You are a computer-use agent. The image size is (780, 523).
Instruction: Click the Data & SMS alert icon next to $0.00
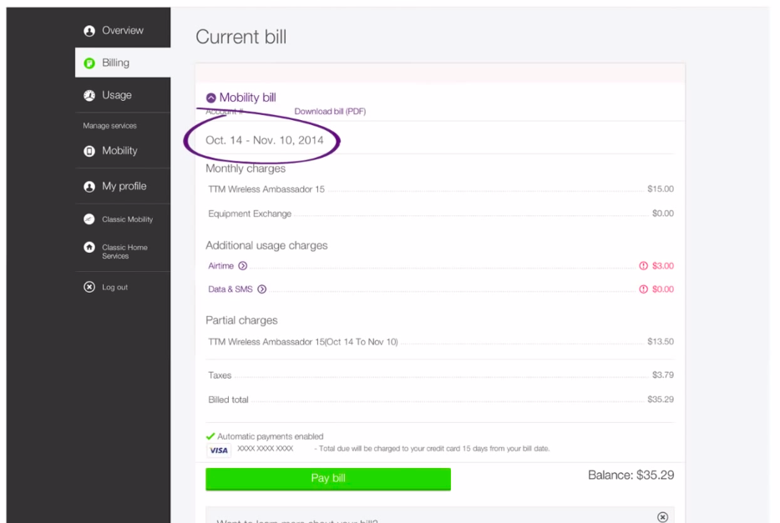point(643,289)
